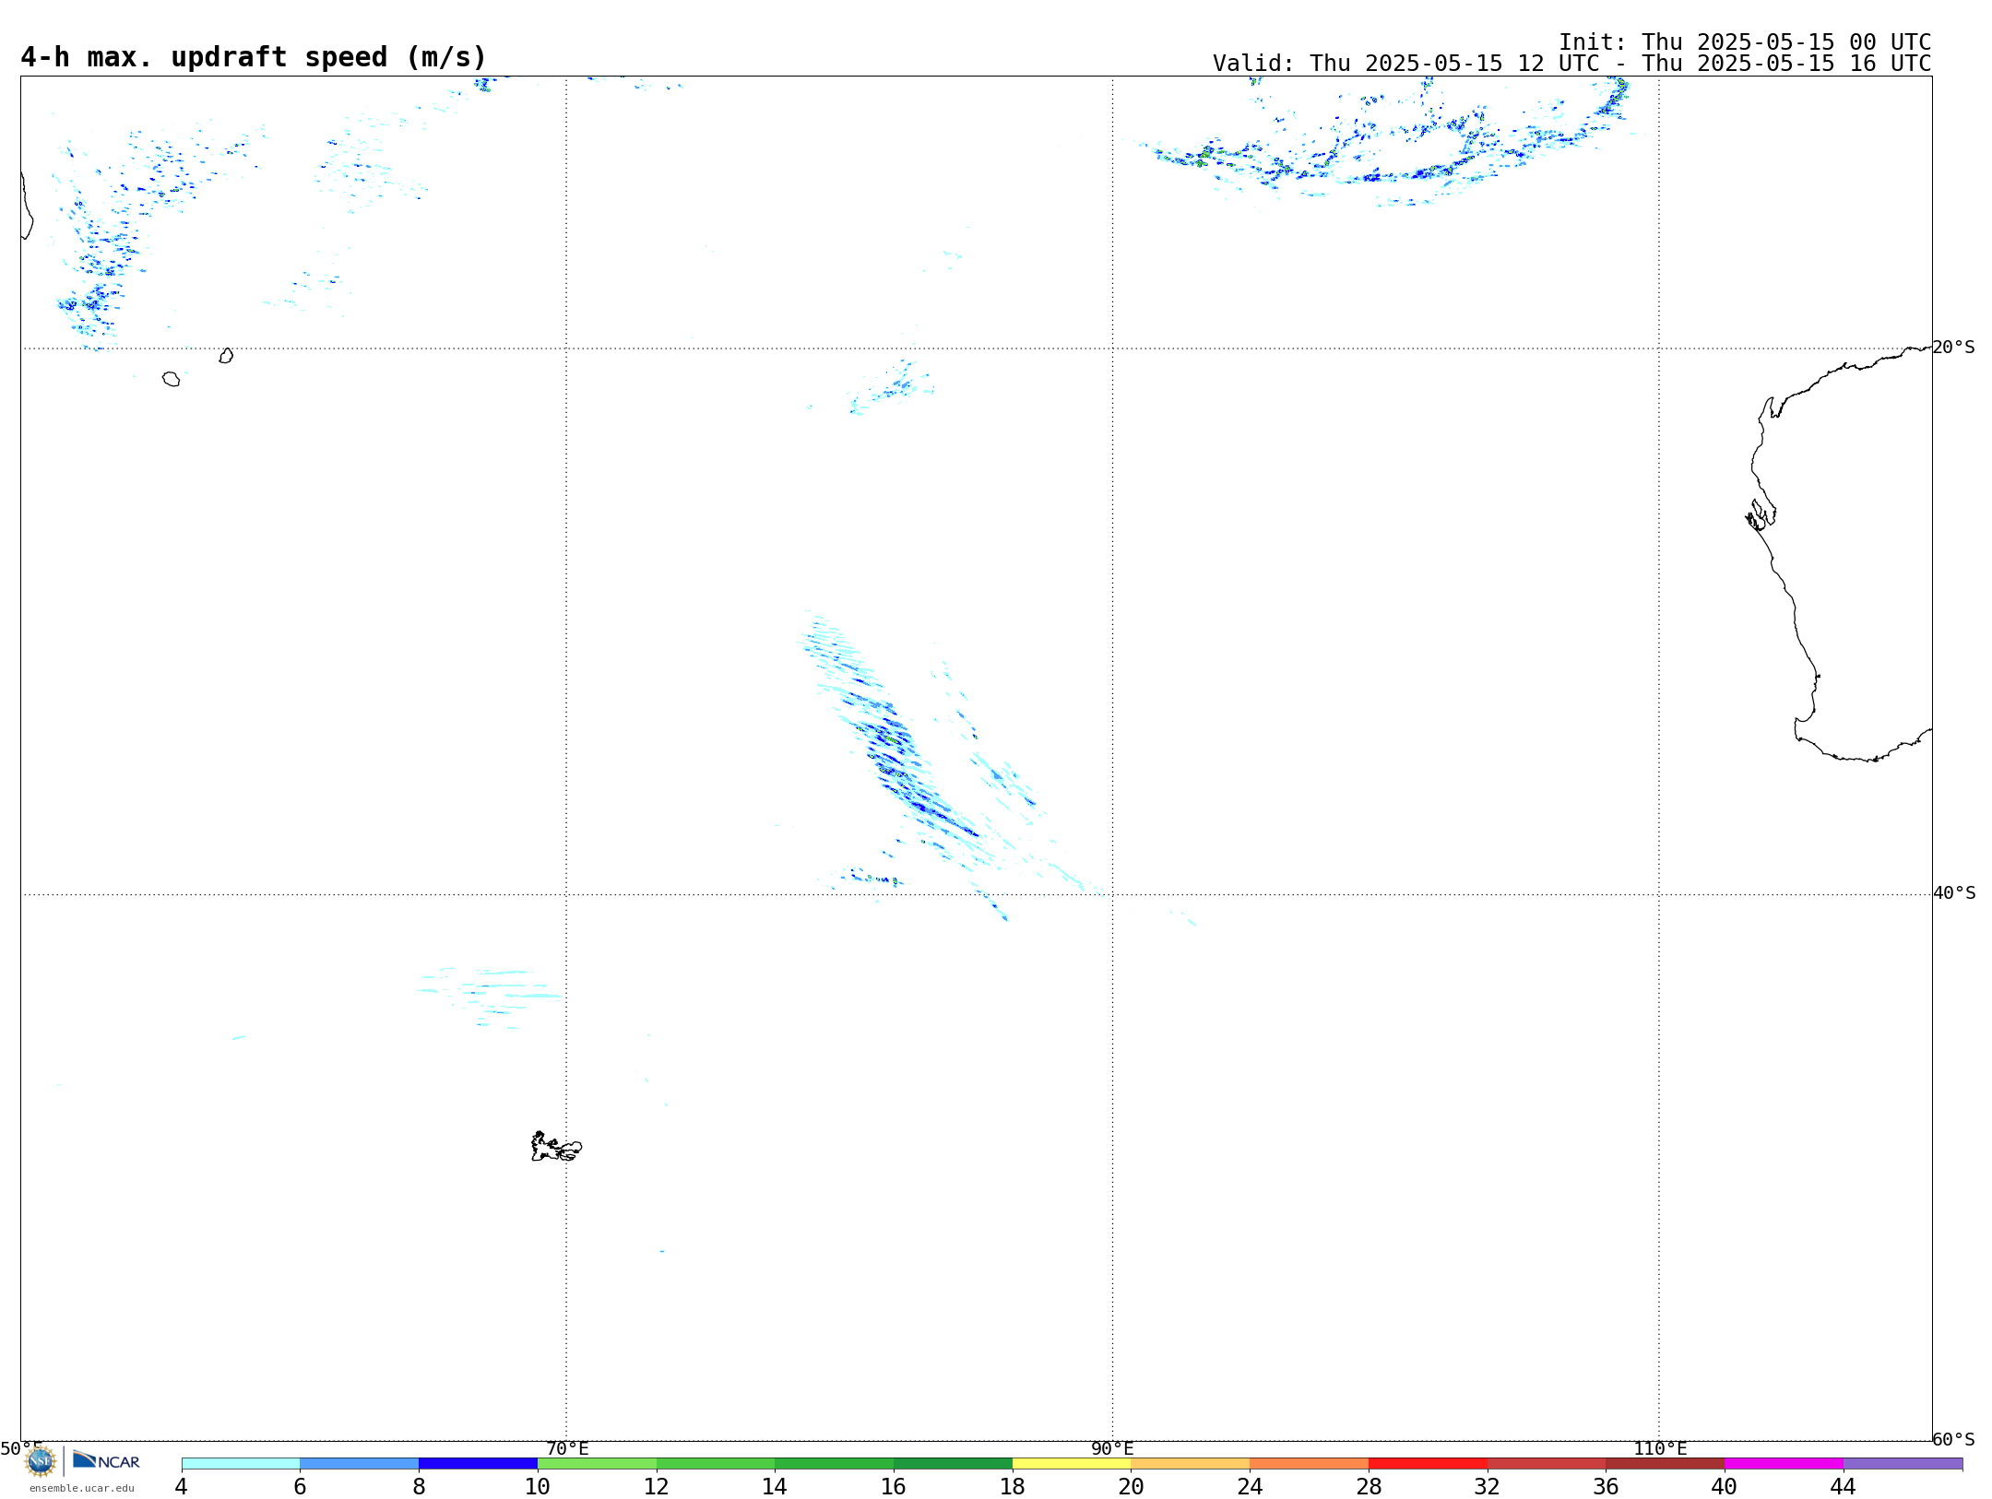Click the 40°S latitude label

point(1954,893)
